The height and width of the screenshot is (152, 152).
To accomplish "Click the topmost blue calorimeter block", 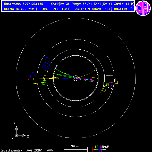I will coord(49,60).
